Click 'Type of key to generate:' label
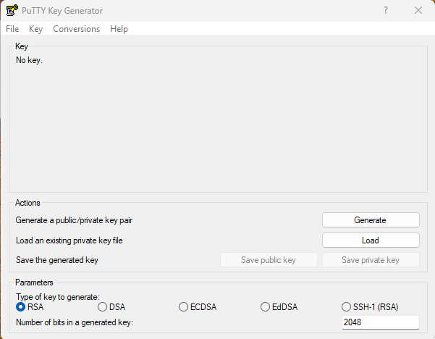 click(58, 297)
